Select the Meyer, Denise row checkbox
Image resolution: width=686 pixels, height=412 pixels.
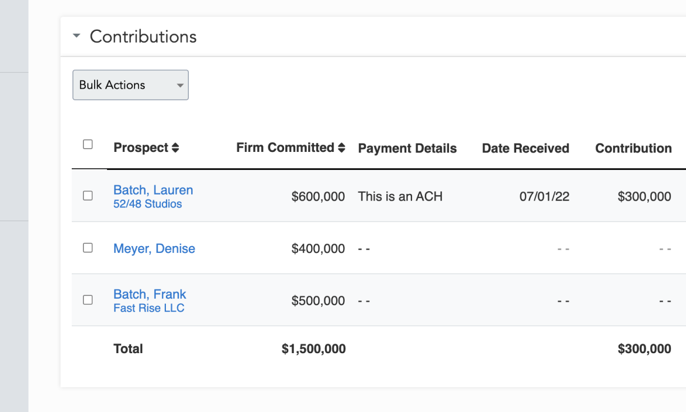pyautogui.click(x=87, y=248)
